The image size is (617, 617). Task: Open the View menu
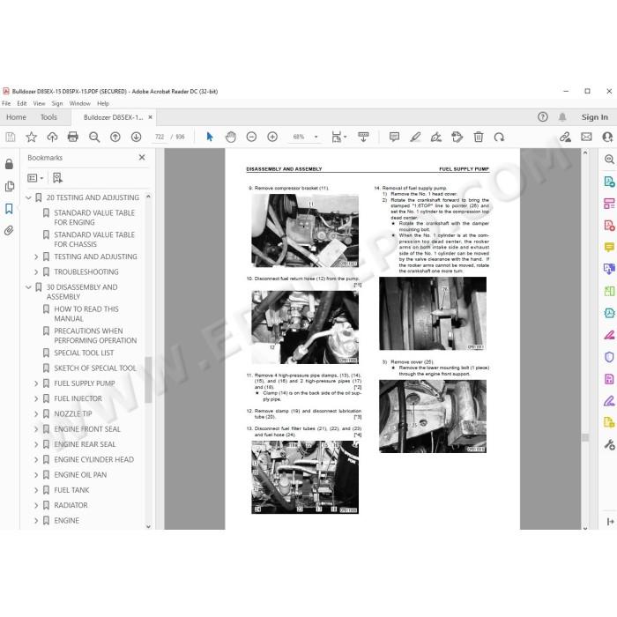[39, 103]
